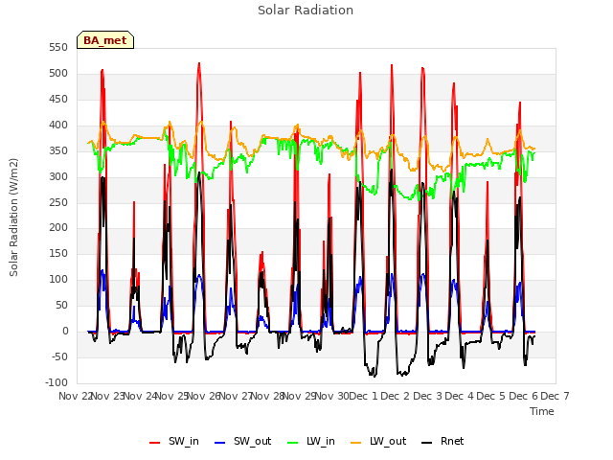
Task: Click the SW_in legend label
Action: point(183,441)
